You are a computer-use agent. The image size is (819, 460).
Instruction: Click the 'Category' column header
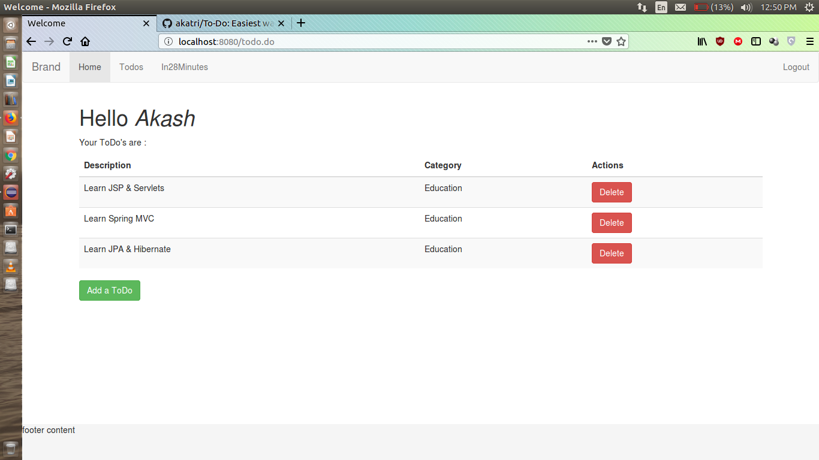pos(443,165)
